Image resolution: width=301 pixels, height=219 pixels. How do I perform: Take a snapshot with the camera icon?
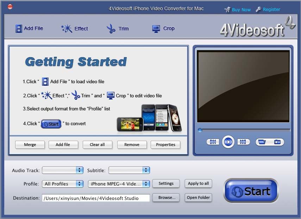[x=277, y=142]
